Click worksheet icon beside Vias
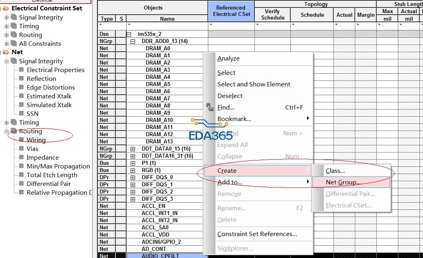 click(22, 149)
